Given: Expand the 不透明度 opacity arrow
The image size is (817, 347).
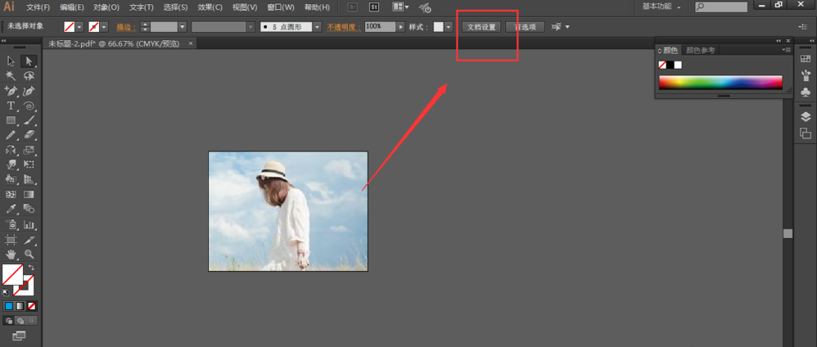Looking at the screenshot, I should click(400, 27).
